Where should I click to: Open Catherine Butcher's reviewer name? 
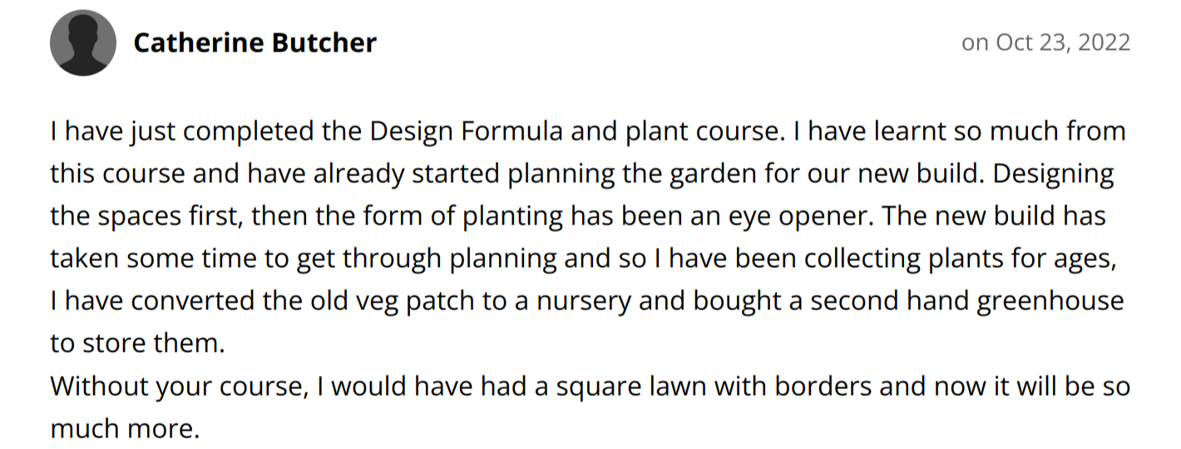tap(254, 42)
